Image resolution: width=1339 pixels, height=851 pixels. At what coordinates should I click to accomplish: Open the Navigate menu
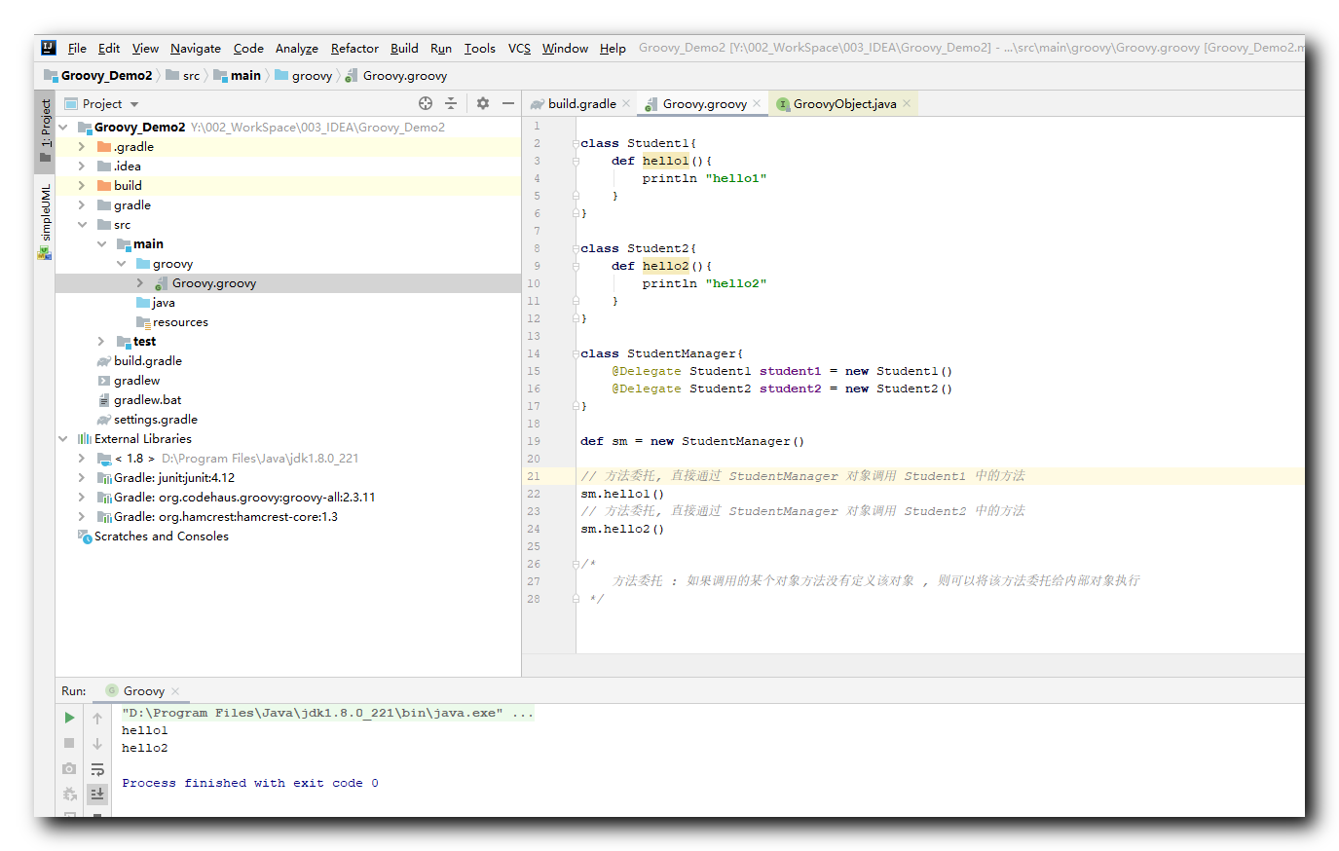tap(196, 48)
